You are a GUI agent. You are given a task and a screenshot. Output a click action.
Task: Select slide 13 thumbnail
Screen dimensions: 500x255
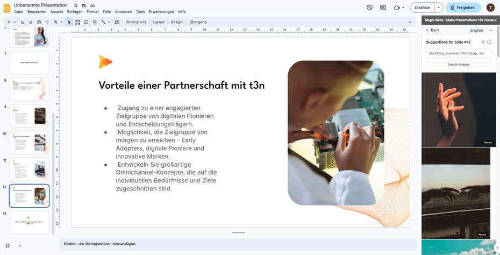click(30, 222)
